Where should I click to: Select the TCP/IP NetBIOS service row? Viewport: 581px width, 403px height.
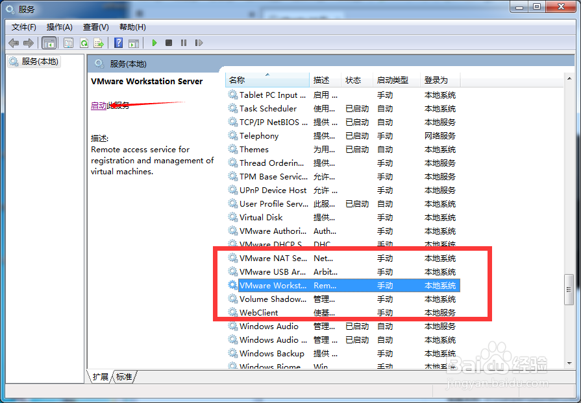(x=343, y=122)
